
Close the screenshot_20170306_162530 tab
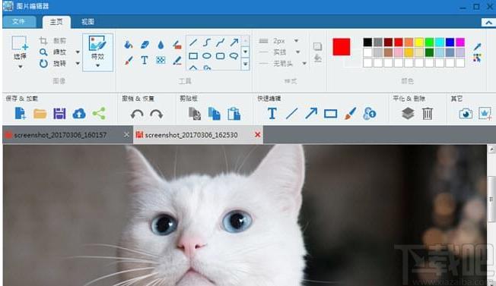coord(257,134)
